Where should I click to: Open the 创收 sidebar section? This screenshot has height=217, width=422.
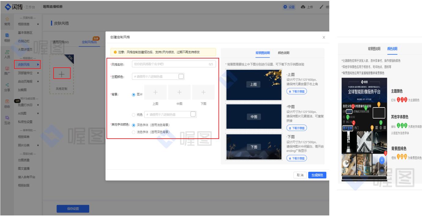coord(7,104)
